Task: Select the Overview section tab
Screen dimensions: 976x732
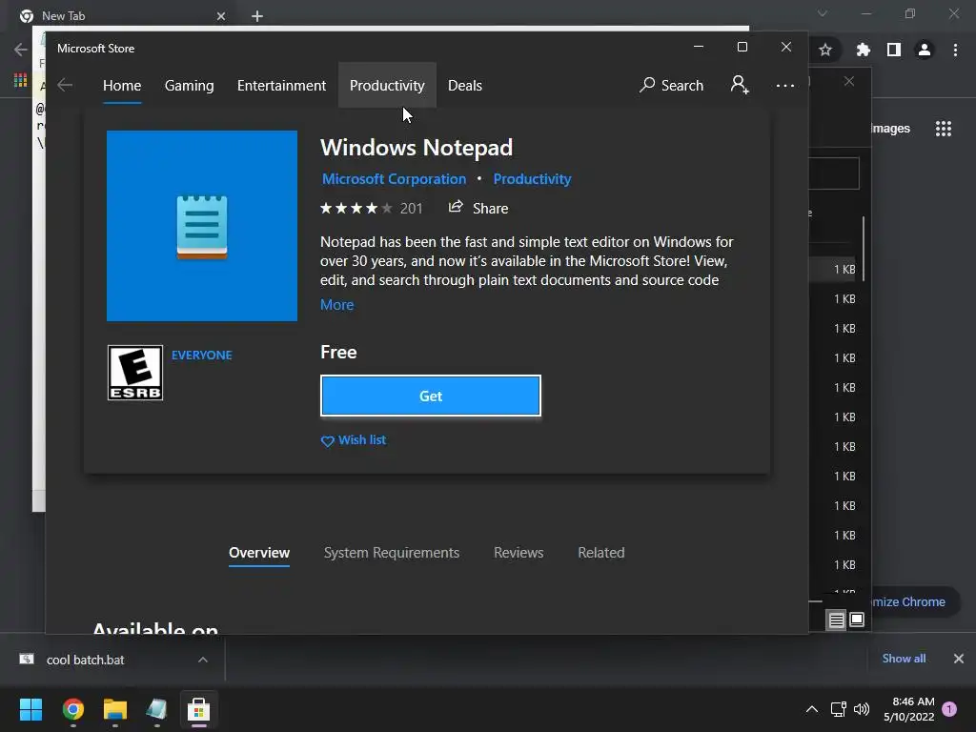Action: pyautogui.click(x=259, y=553)
